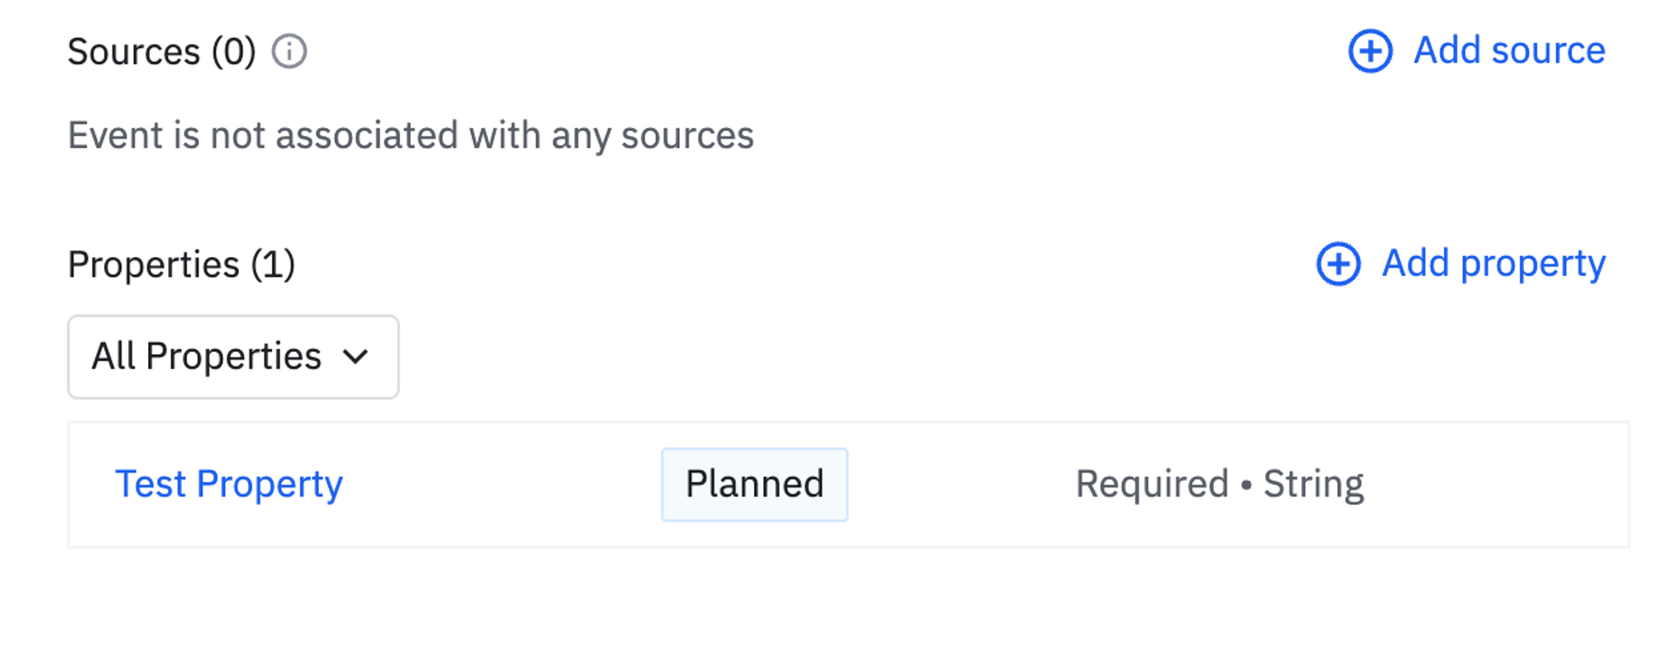Click the Add source link text

pyautogui.click(x=1509, y=51)
